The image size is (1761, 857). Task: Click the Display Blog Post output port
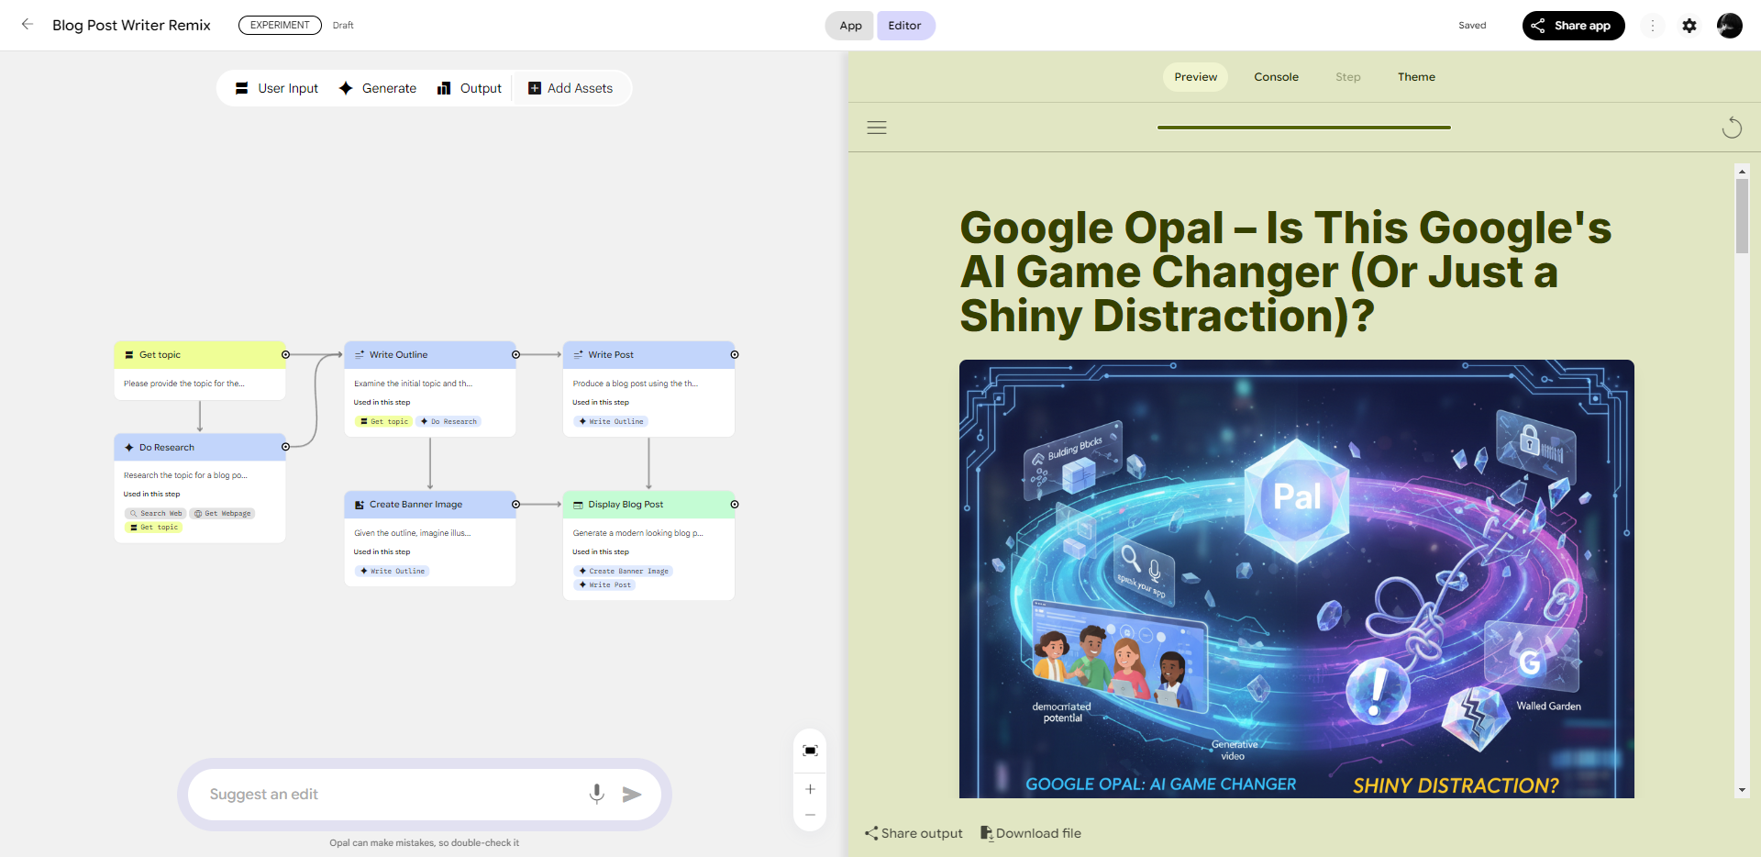click(x=735, y=504)
